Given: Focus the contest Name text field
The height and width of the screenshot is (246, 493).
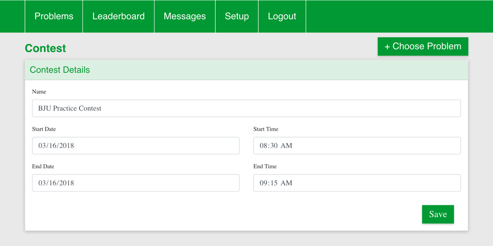Looking at the screenshot, I should [246, 108].
